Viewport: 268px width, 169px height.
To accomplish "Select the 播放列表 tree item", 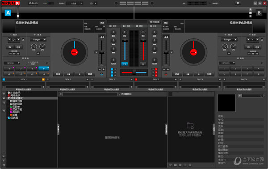I will click(x=16, y=101).
